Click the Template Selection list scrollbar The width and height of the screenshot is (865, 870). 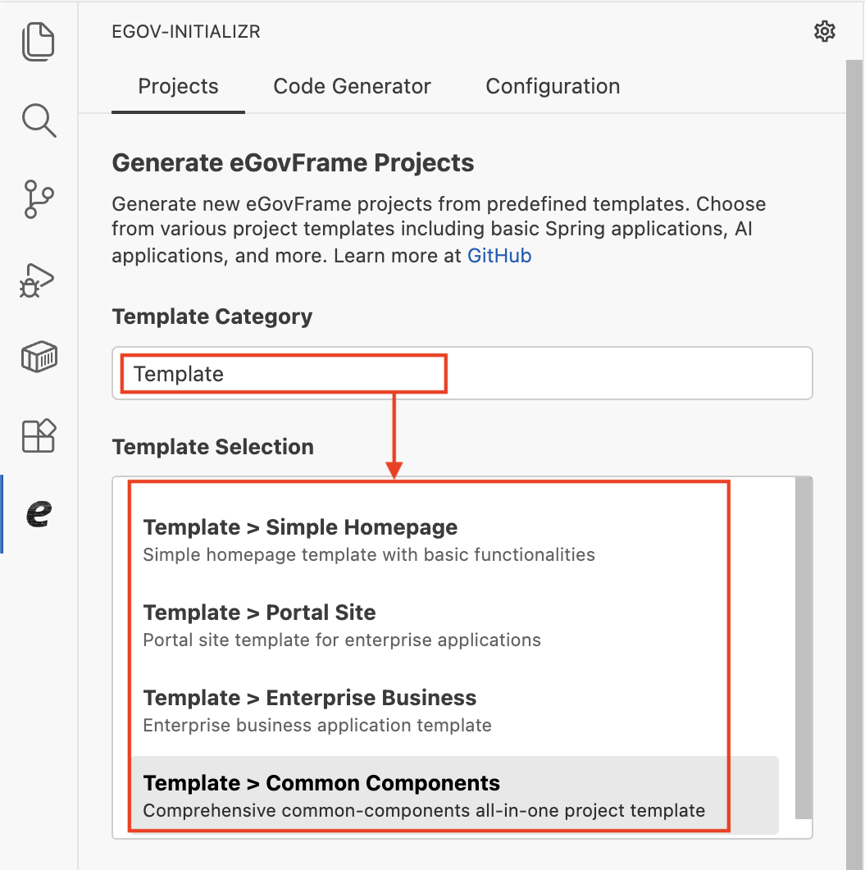coord(804,648)
